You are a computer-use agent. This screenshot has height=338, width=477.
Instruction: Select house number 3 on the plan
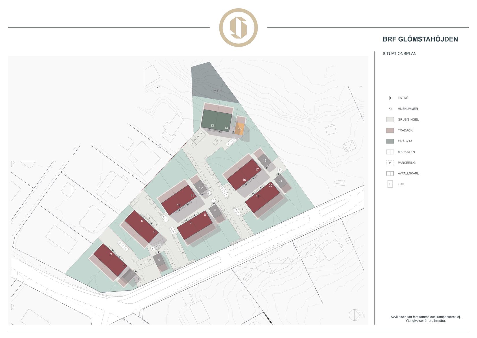click(x=111, y=254)
